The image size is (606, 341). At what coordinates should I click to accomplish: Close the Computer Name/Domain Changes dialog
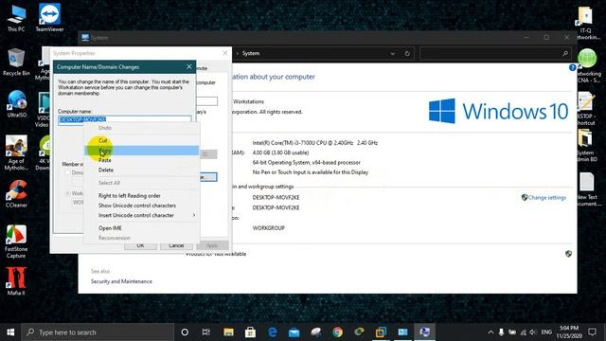coord(189,67)
